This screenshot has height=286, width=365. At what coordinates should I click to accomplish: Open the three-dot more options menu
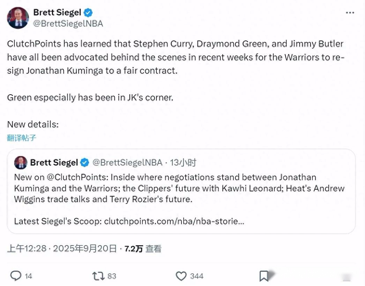350,13
